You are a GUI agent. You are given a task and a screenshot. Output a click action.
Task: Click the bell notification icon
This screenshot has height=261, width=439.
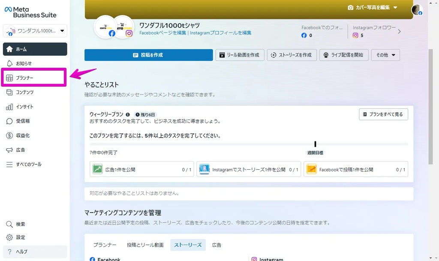tap(9, 63)
